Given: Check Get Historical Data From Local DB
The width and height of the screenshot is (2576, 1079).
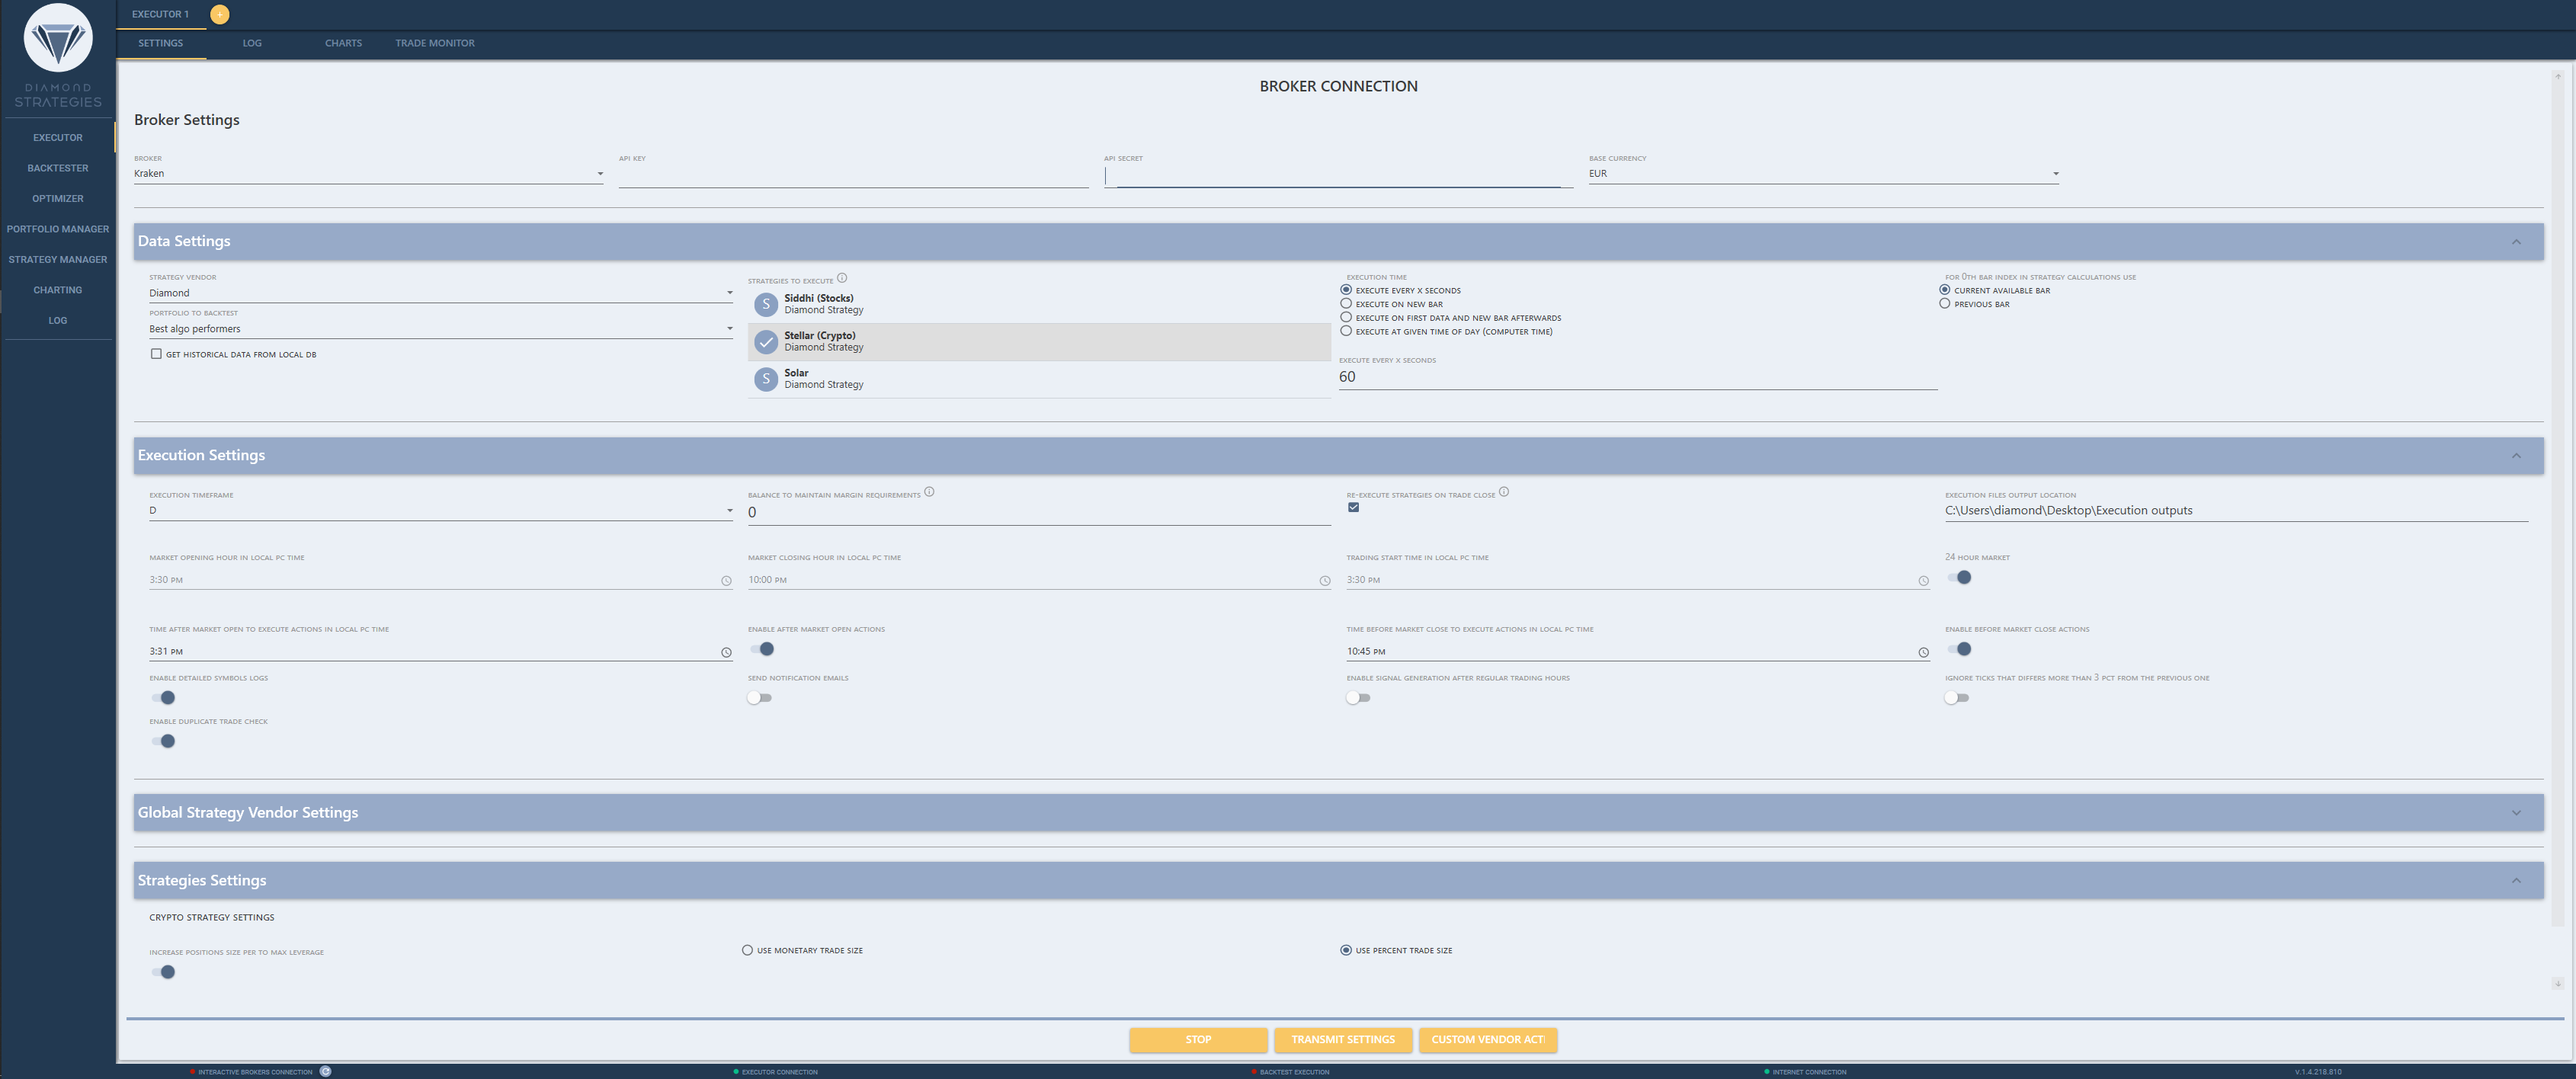Looking at the screenshot, I should click(156, 354).
